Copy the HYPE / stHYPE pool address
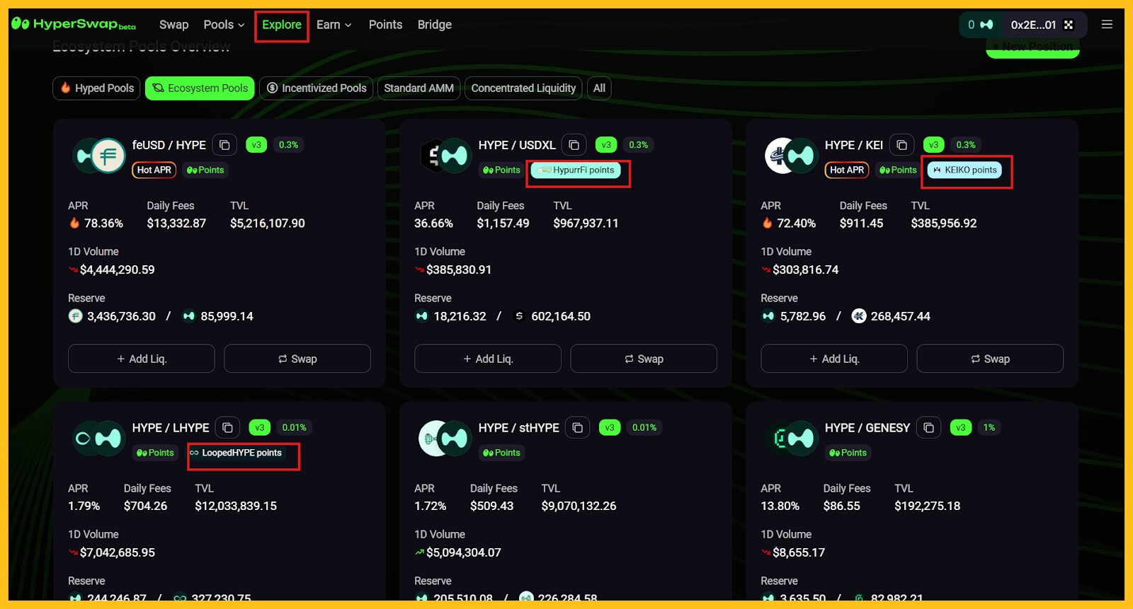 pos(578,428)
